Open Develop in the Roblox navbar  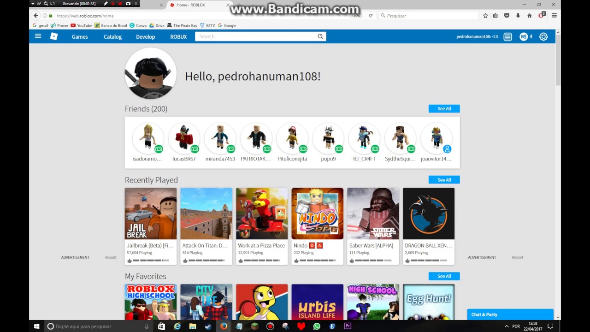point(145,36)
